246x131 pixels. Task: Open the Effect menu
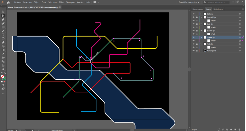(61, 2)
